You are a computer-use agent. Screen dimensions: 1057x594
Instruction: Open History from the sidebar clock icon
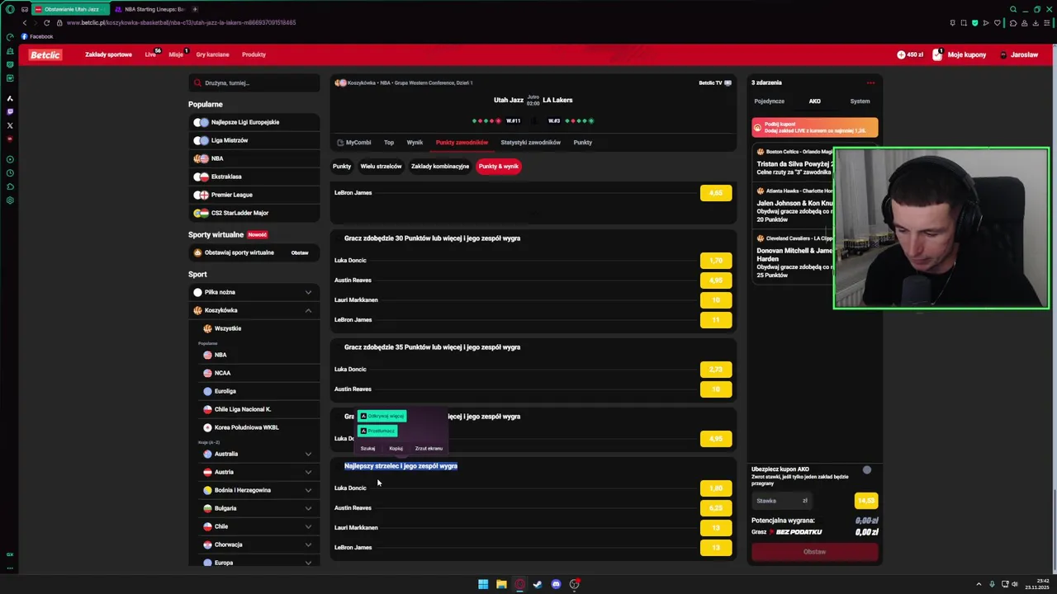(x=10, y=173)
